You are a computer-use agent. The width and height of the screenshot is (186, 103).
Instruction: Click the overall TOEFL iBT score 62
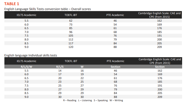coord(71,21)
